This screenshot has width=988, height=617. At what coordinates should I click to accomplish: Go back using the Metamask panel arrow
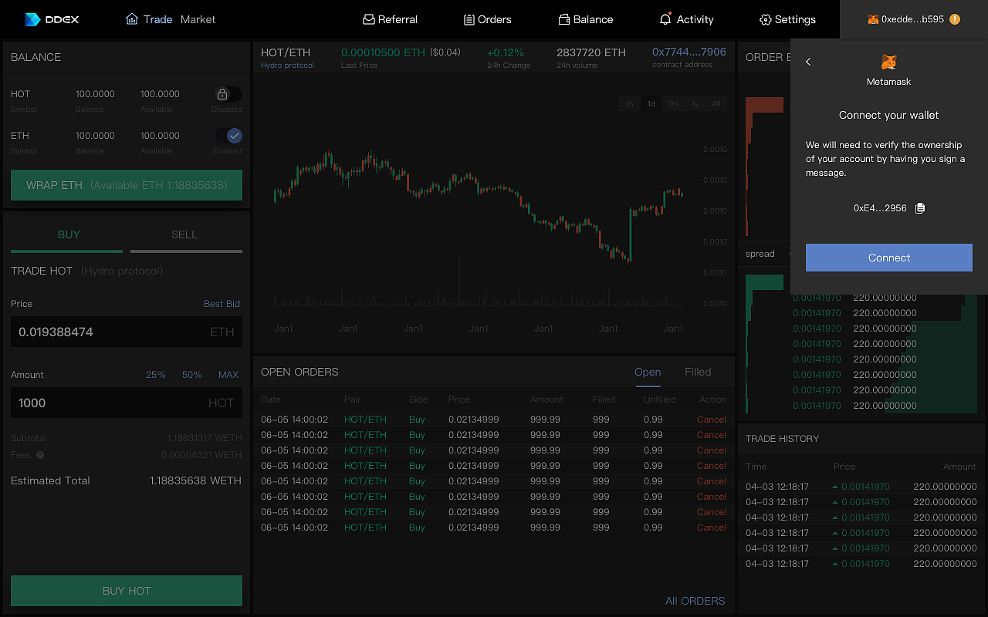pos(808,62)
